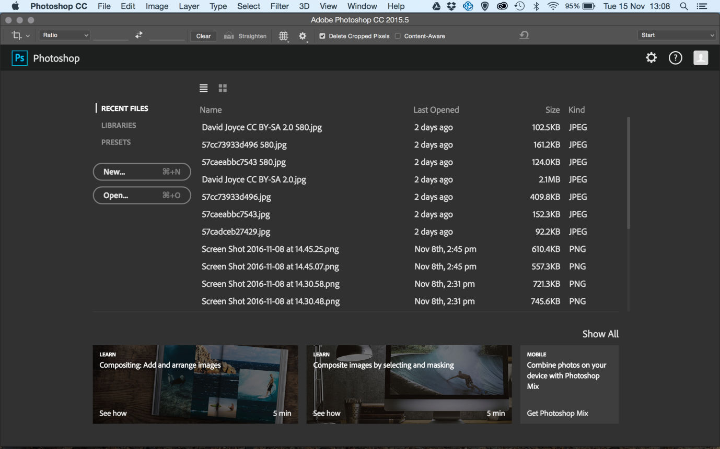Click the Bluetooth status icon

point(536,6)
